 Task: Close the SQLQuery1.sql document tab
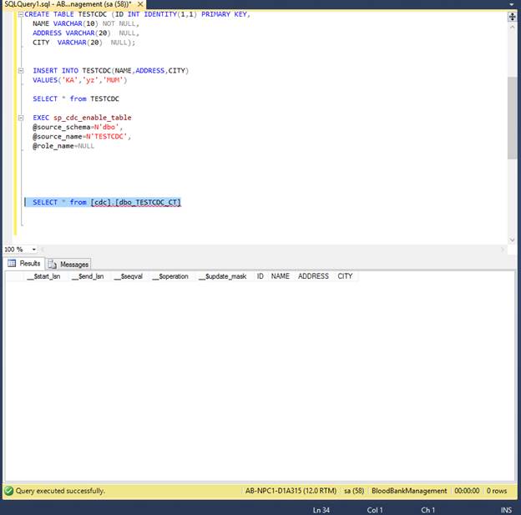(140, 4)
